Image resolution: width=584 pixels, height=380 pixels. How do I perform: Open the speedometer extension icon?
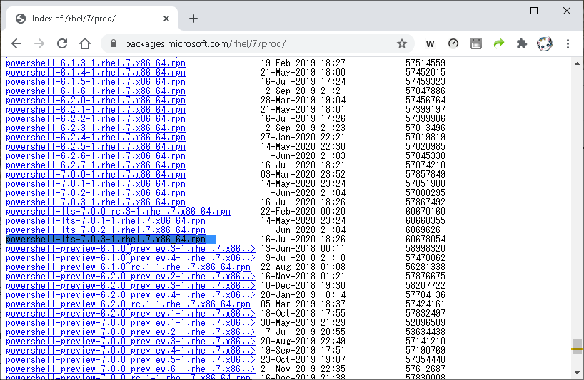click(x=453, y=44)
